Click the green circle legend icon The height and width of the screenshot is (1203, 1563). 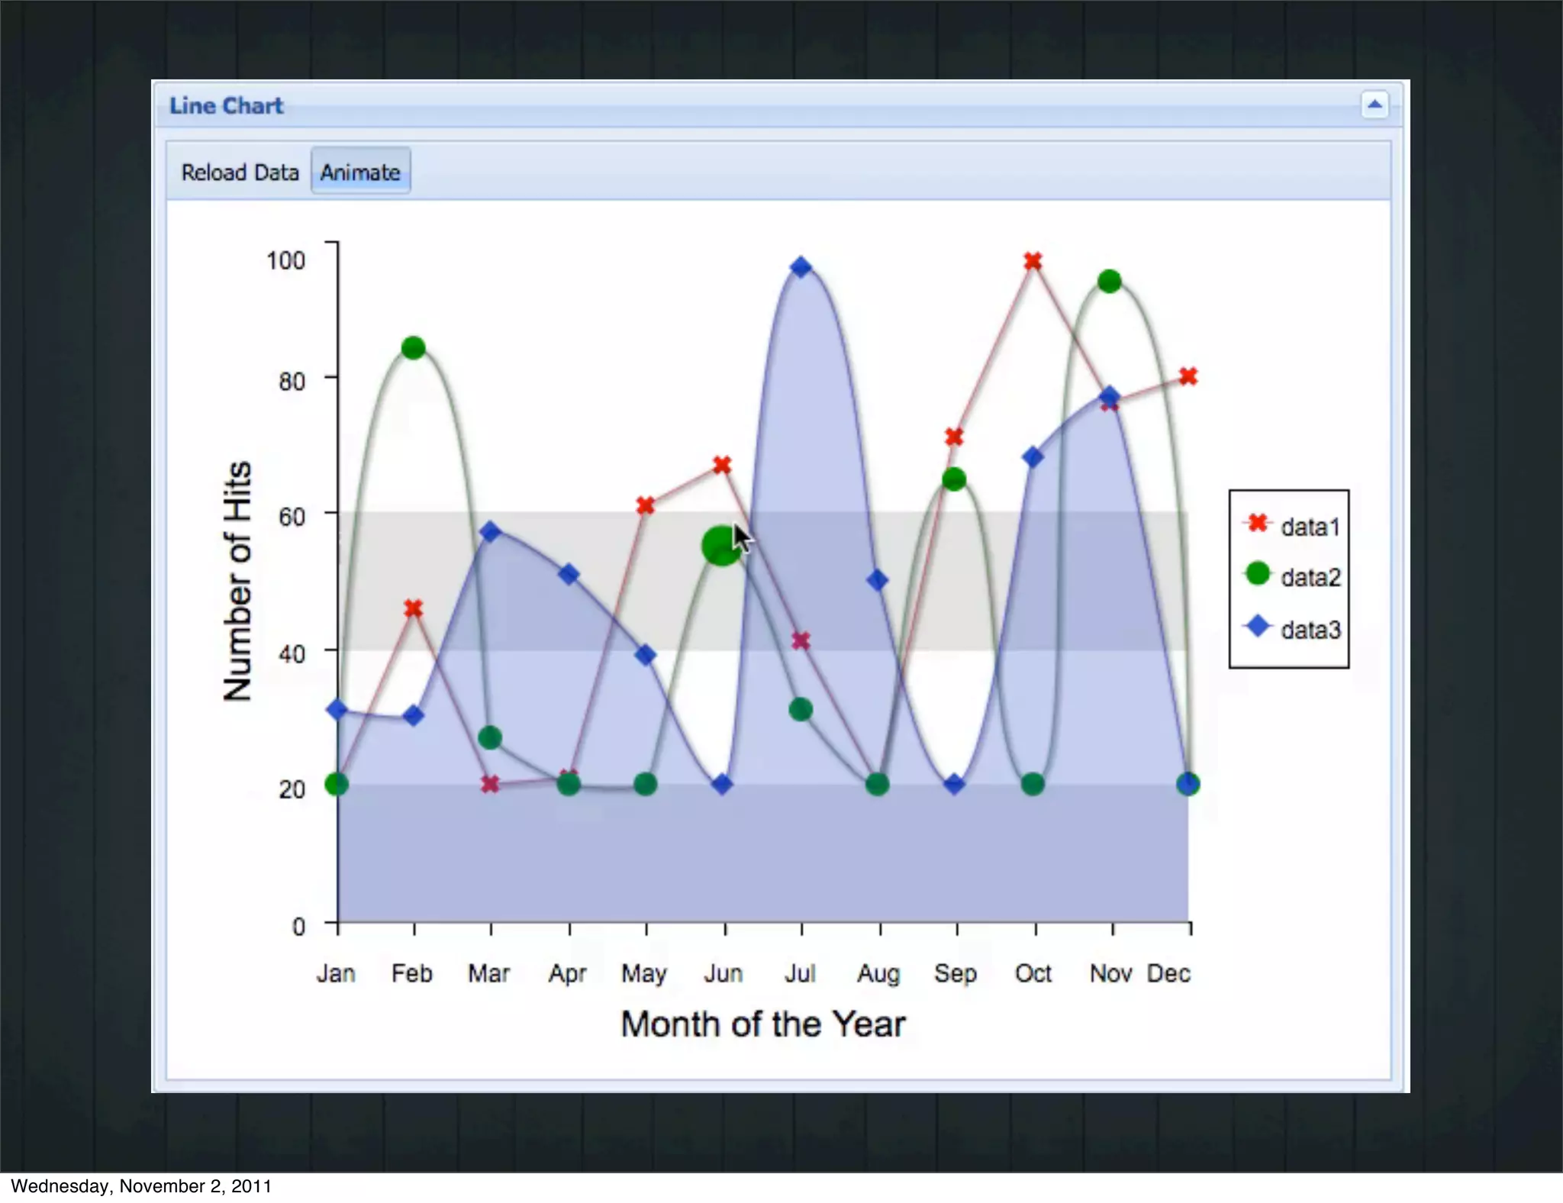(x=1258, y=573)
